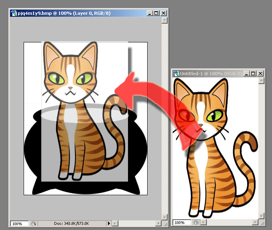
Task: Click scroll right arrow in pjq4m1y9.bmp window
Action: click(158, 224)
